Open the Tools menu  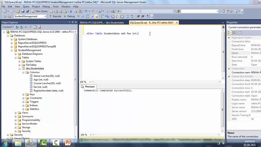[x=55, y=7]
